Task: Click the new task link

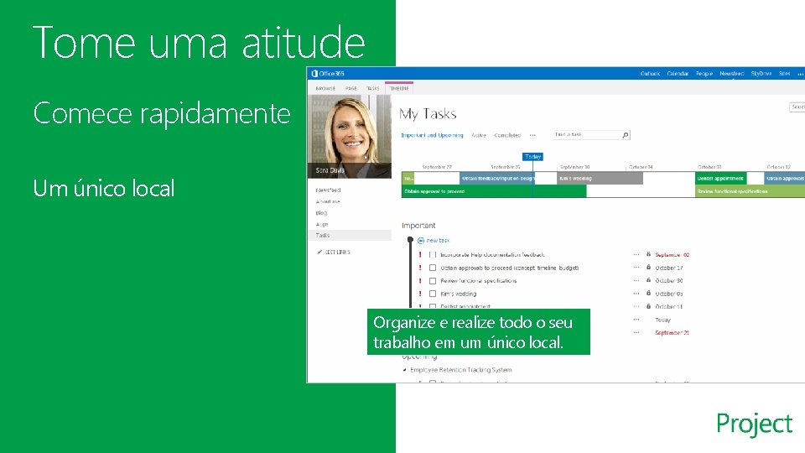Action: (x=438, y=241)
